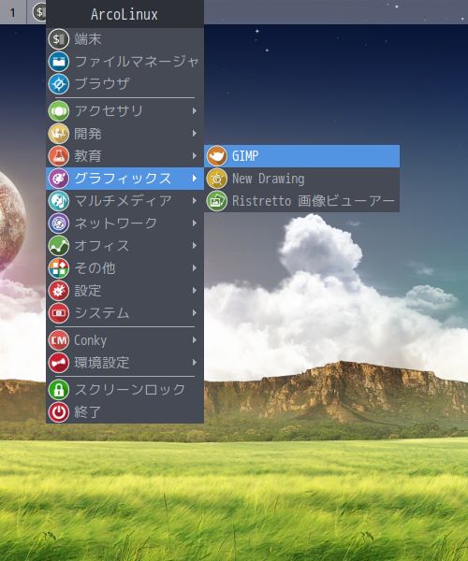Launch GIMP from the graphics submenu

click(x=301, y=156)
